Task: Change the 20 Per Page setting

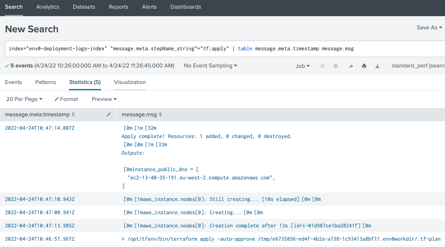Action: pos(24,99)
